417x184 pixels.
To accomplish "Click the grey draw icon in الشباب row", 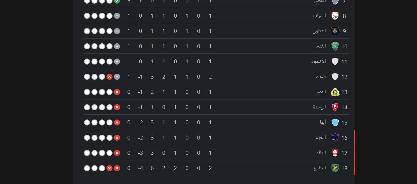I will pyautogui.click(x=117, y=16).
